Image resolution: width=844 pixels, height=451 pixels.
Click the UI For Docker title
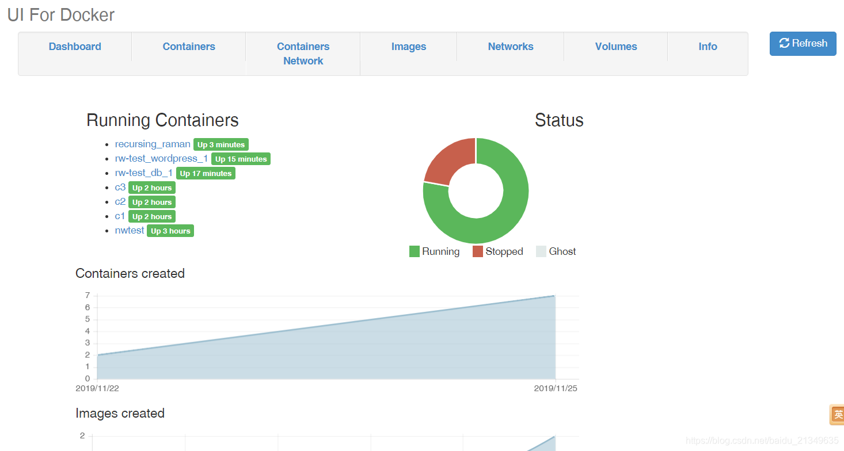[x=61, y=15]
